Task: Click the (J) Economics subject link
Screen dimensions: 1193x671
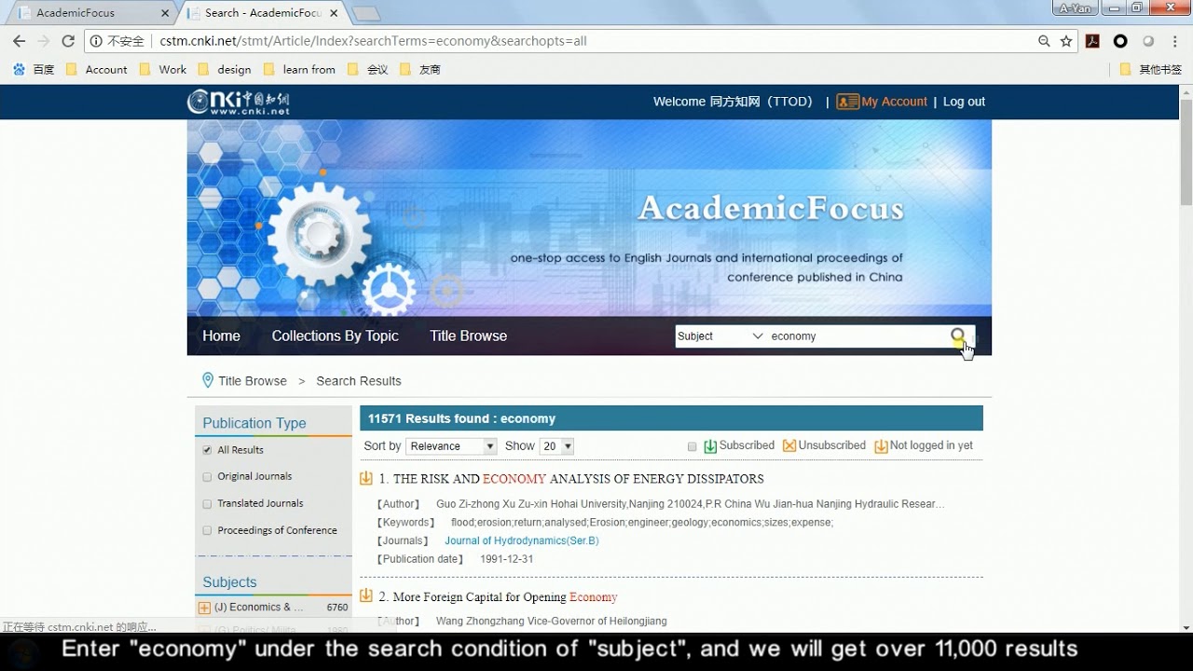Action: (259, 608)
